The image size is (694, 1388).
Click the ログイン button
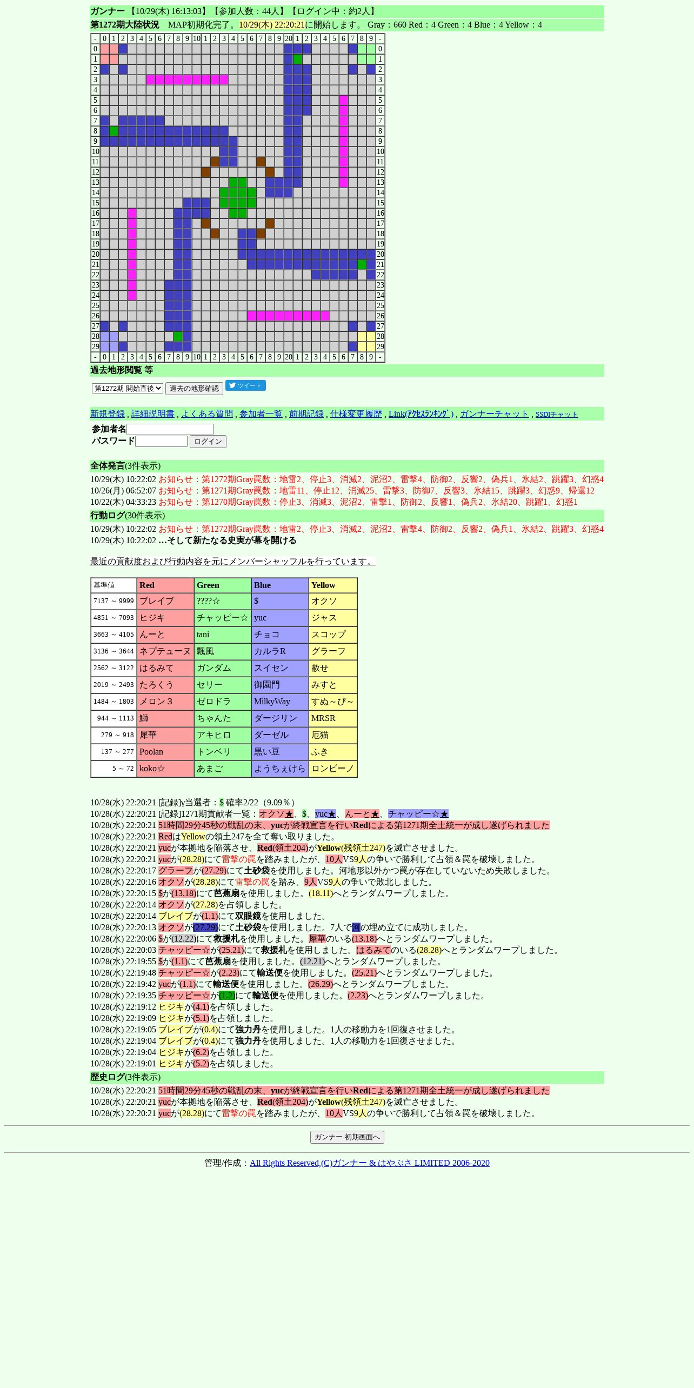(208, 442)
